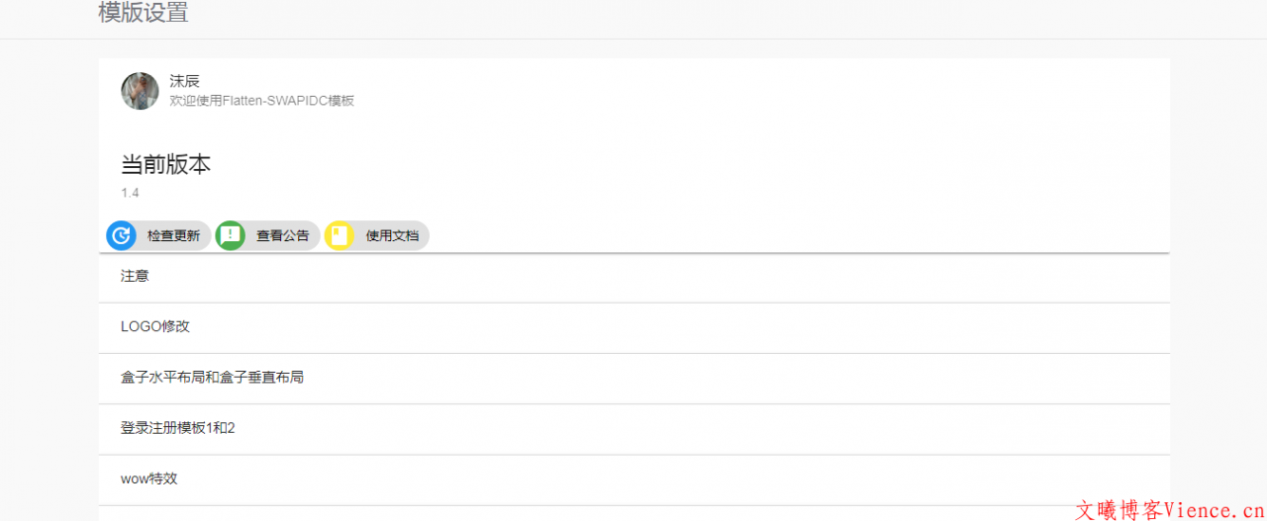This screenshot has height=521, width=1267.
Task: Click the 欢迎使用Flatten-SWAPIDC模板 subtitle
Action: pyautogui.click(x=261, y=101)
